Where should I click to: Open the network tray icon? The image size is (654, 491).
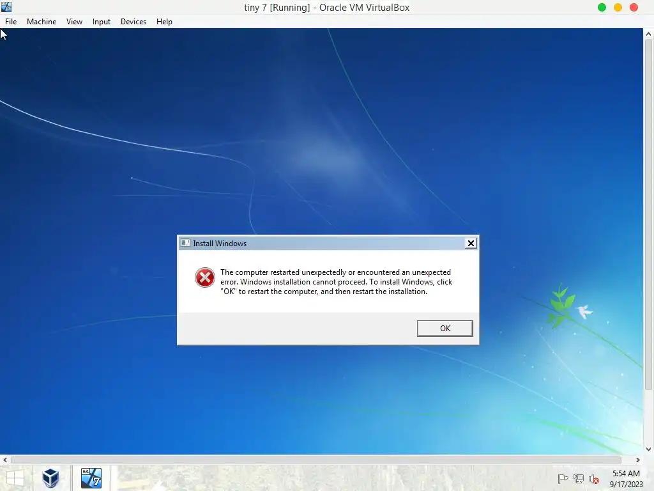(579, 479)
